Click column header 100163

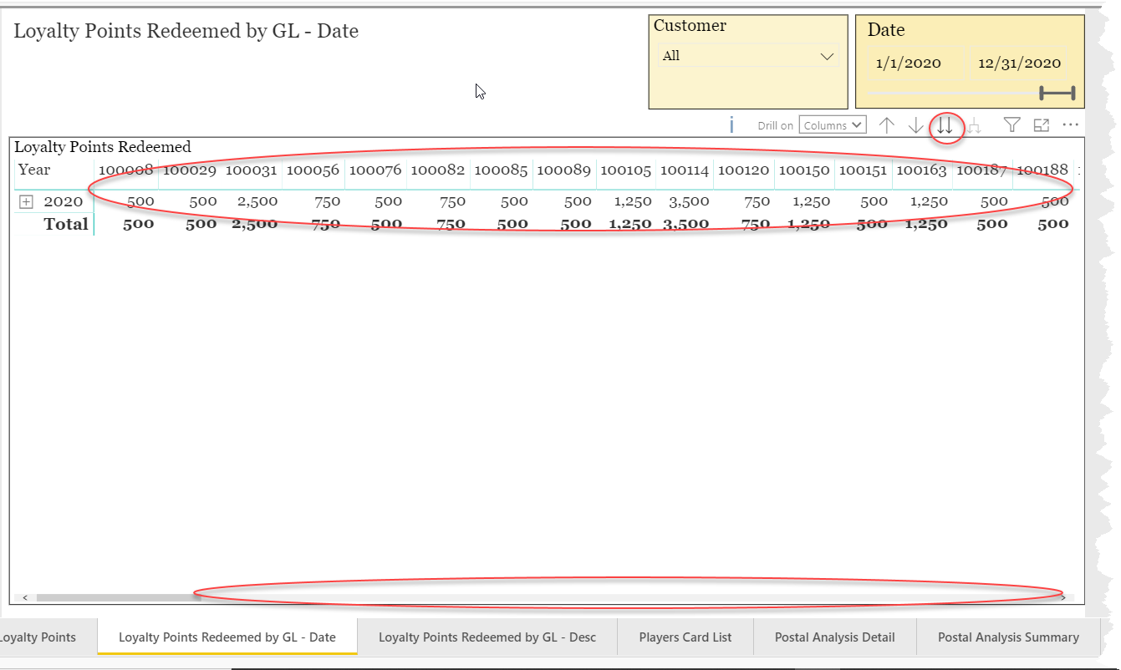pos(920,170)
